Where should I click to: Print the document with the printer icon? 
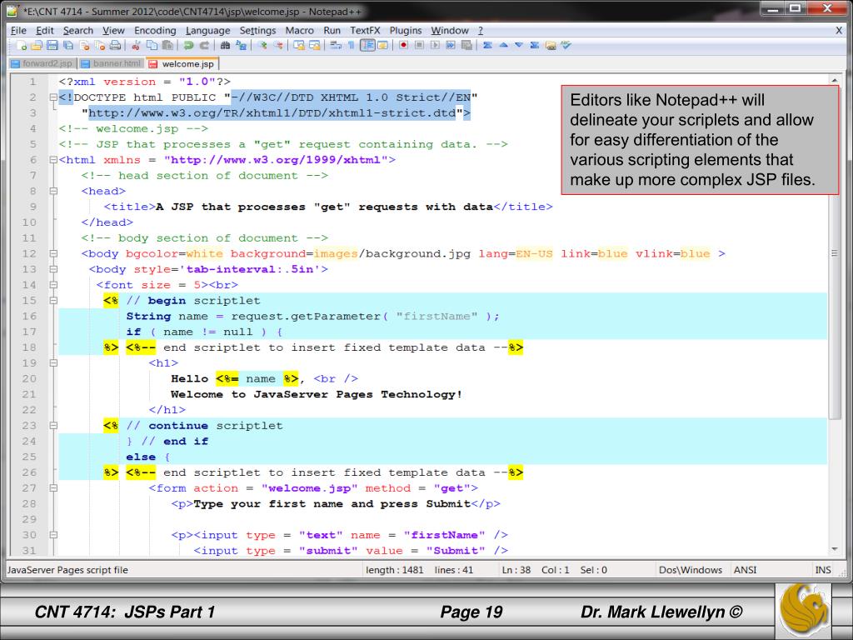click(115, 46)
